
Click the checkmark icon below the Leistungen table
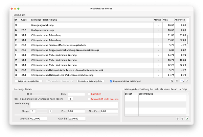pos(187,81)
